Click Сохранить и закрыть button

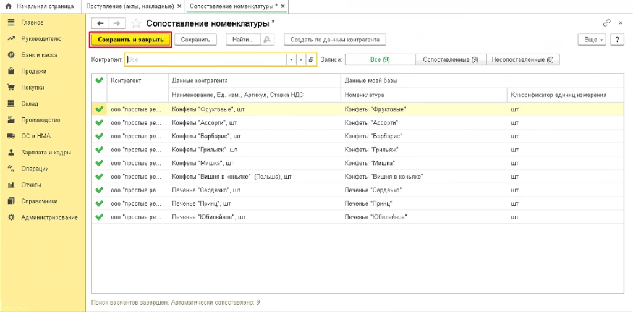tap(131, 40)
